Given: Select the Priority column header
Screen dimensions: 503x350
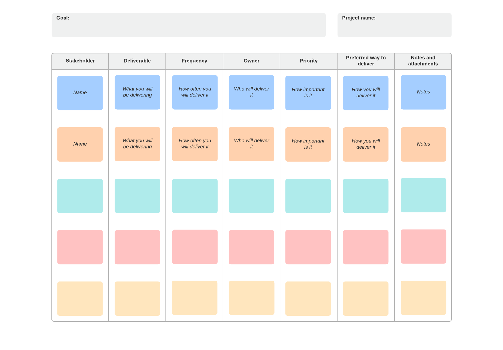Looking at the screenshot, I should point(309,61).
